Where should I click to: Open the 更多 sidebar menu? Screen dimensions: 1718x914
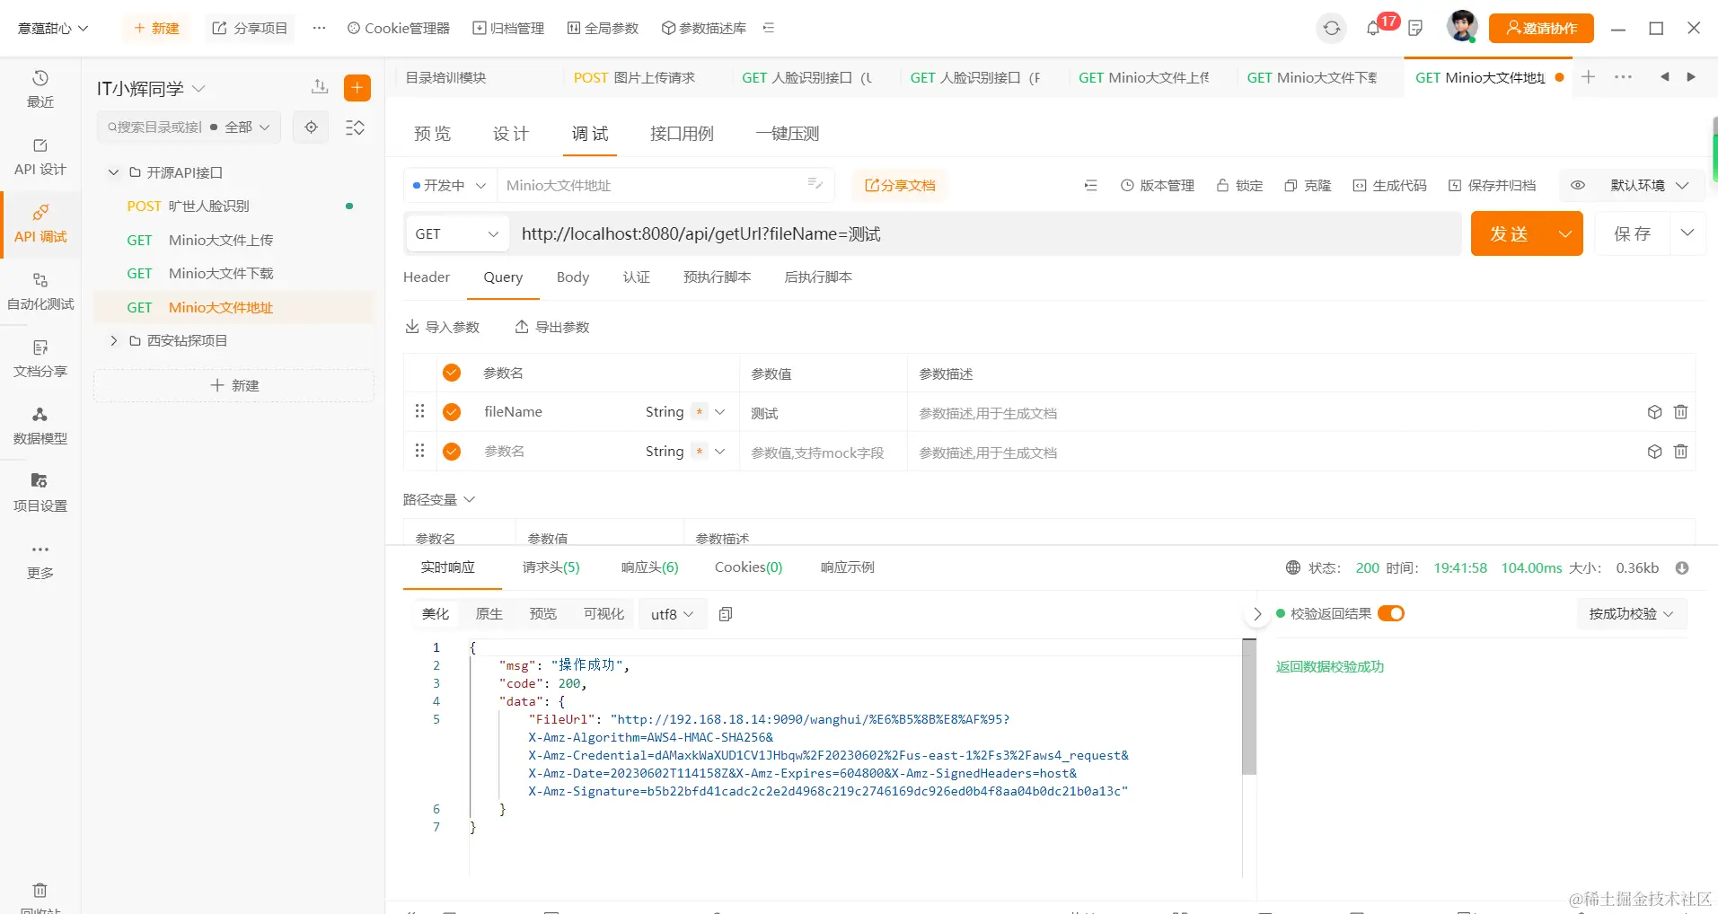point(40,560)
